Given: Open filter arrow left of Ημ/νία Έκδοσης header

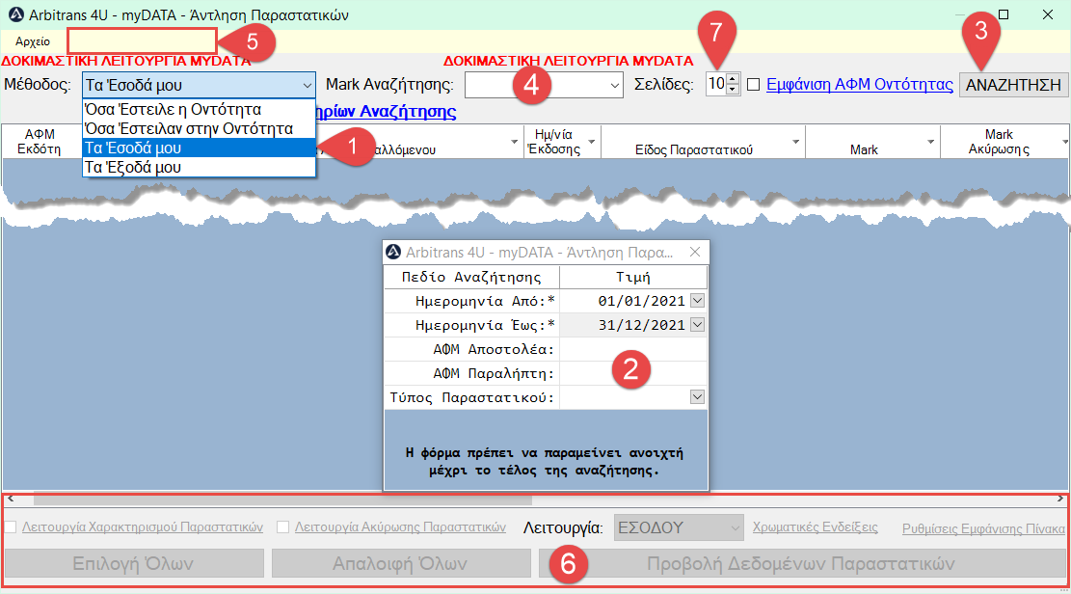Looking at the screenshot, I should (515, 142).
